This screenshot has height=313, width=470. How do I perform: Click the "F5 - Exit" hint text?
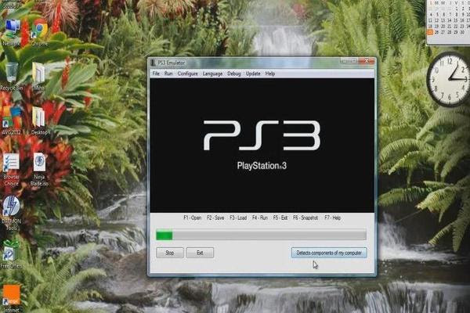[280, 218]
